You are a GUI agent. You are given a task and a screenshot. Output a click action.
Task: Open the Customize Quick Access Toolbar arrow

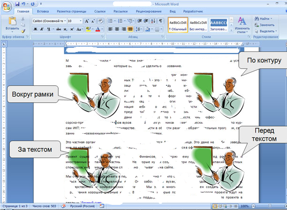click(x=41, y=4)
